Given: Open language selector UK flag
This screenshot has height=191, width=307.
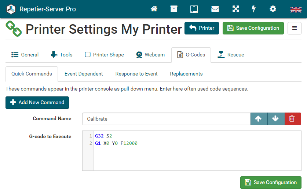Looking at the screenshot, I should (296, 10).
